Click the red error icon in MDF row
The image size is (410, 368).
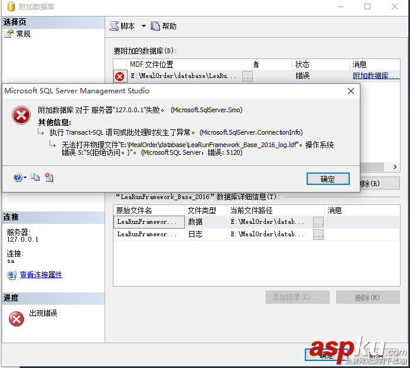120,76
